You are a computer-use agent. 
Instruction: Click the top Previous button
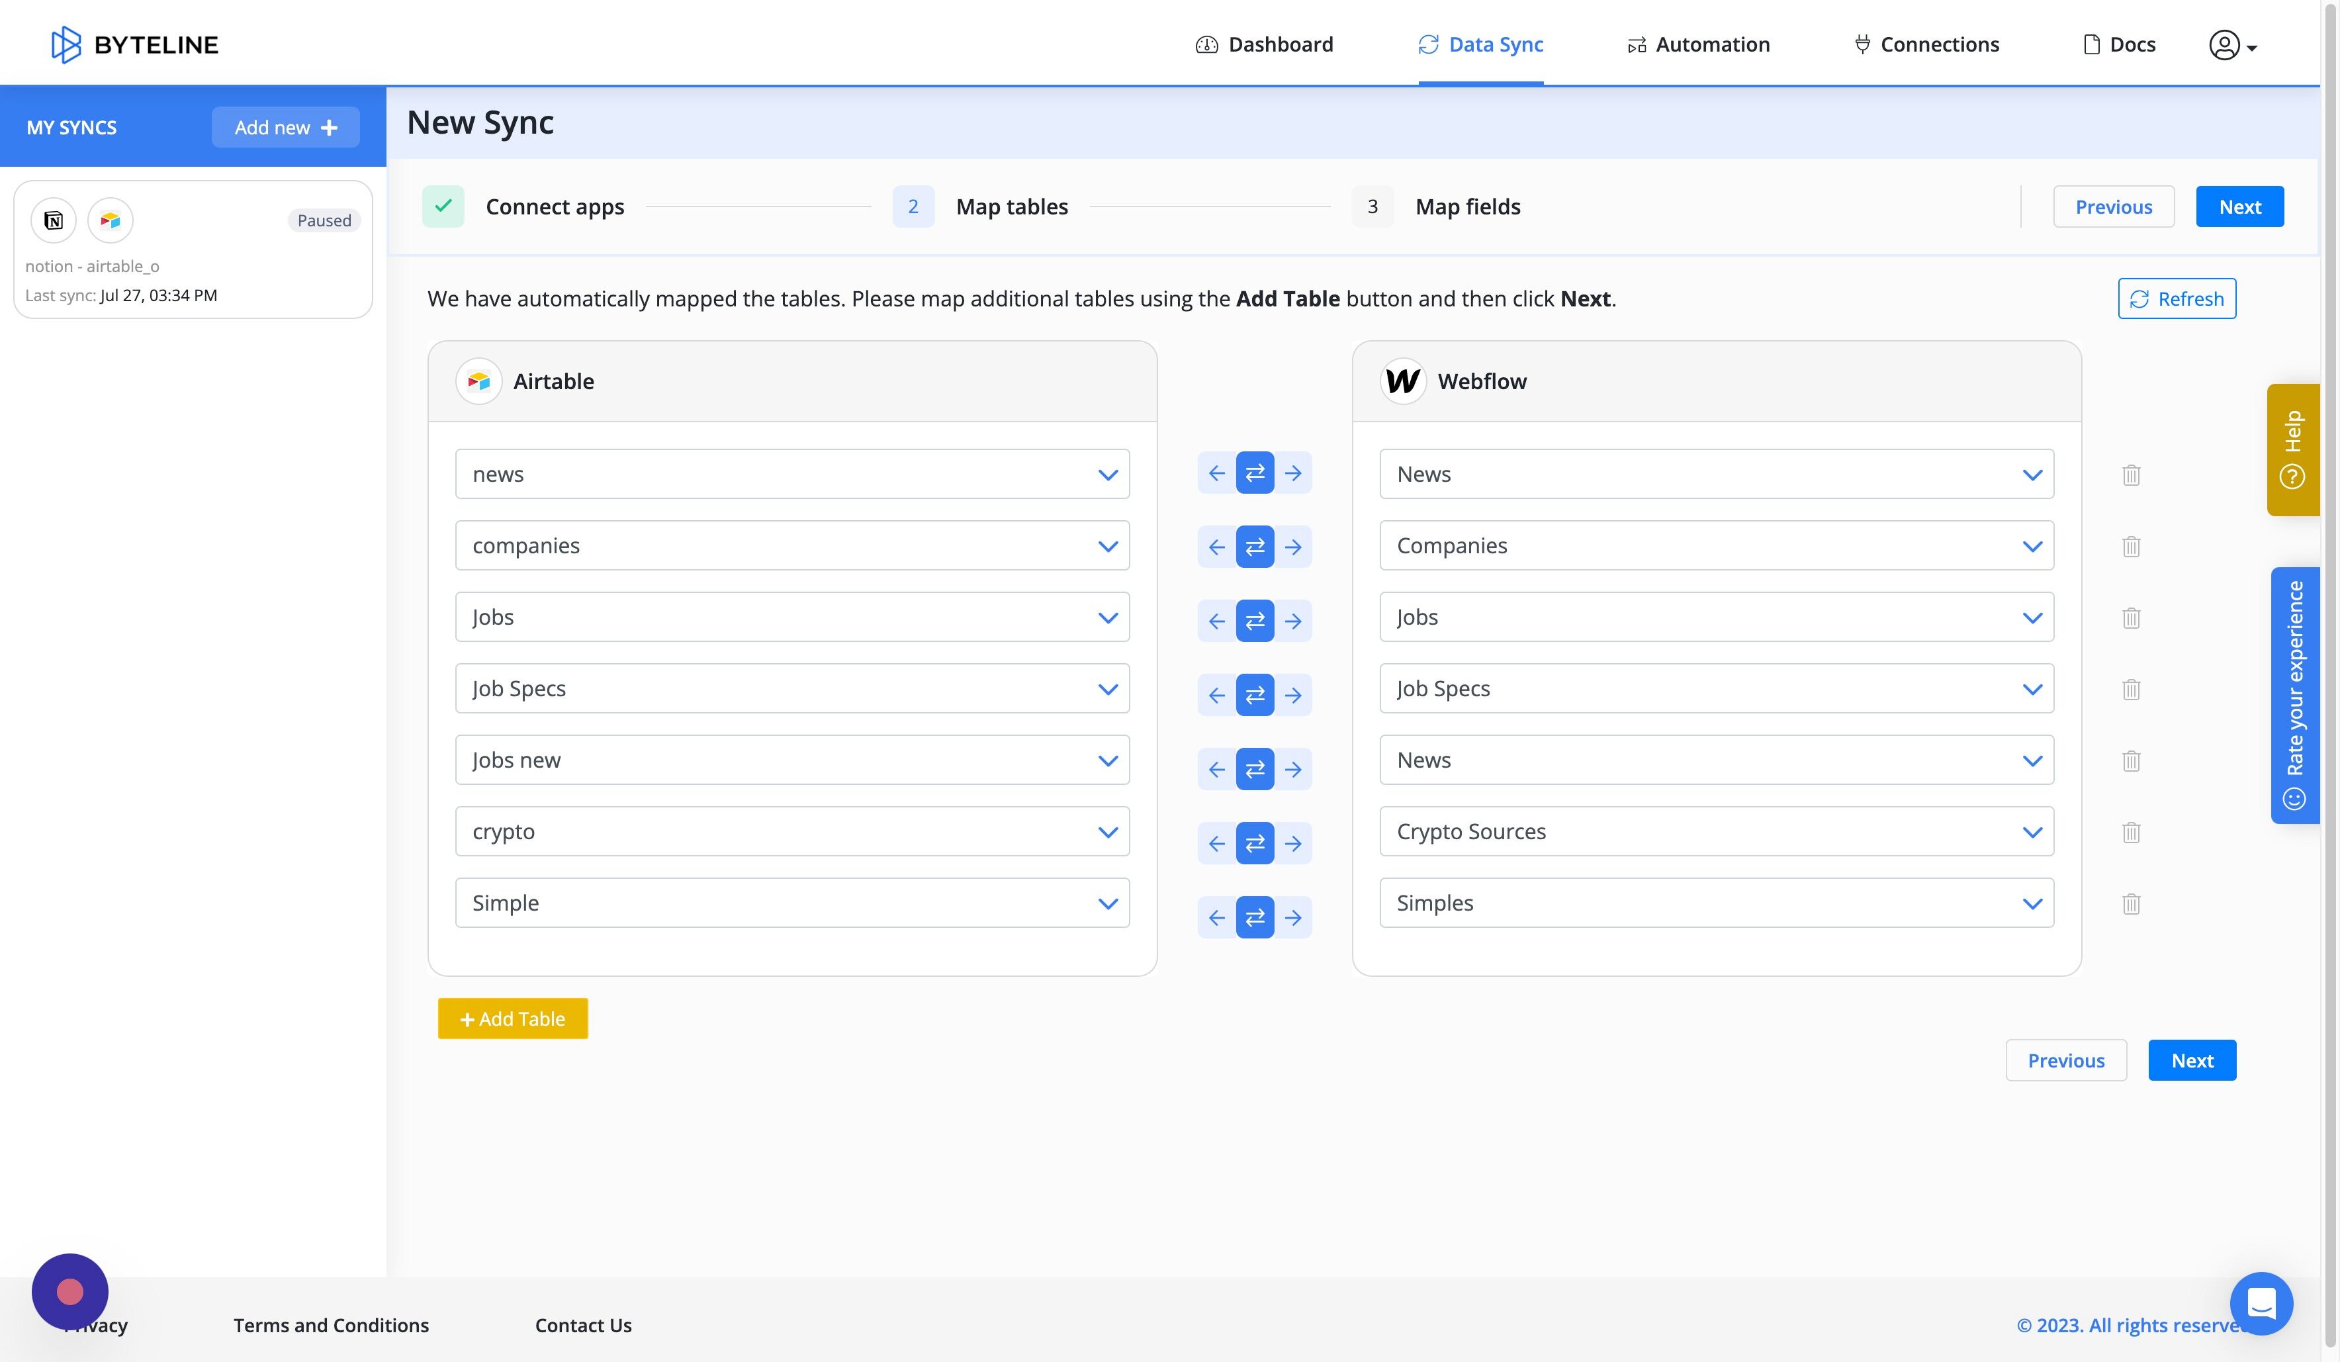tap(2114, 206)
